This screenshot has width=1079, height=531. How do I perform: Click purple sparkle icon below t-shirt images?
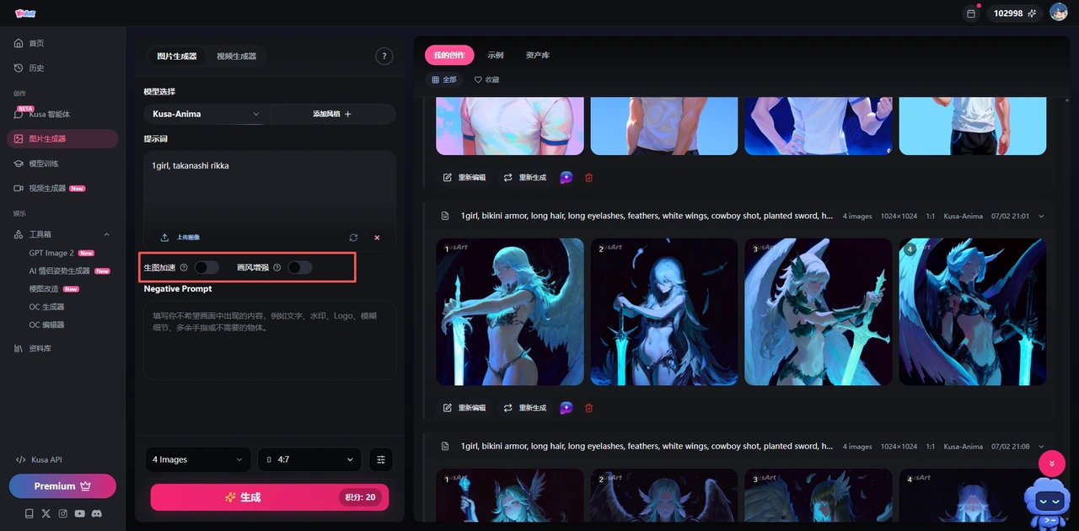pos(566,178)
